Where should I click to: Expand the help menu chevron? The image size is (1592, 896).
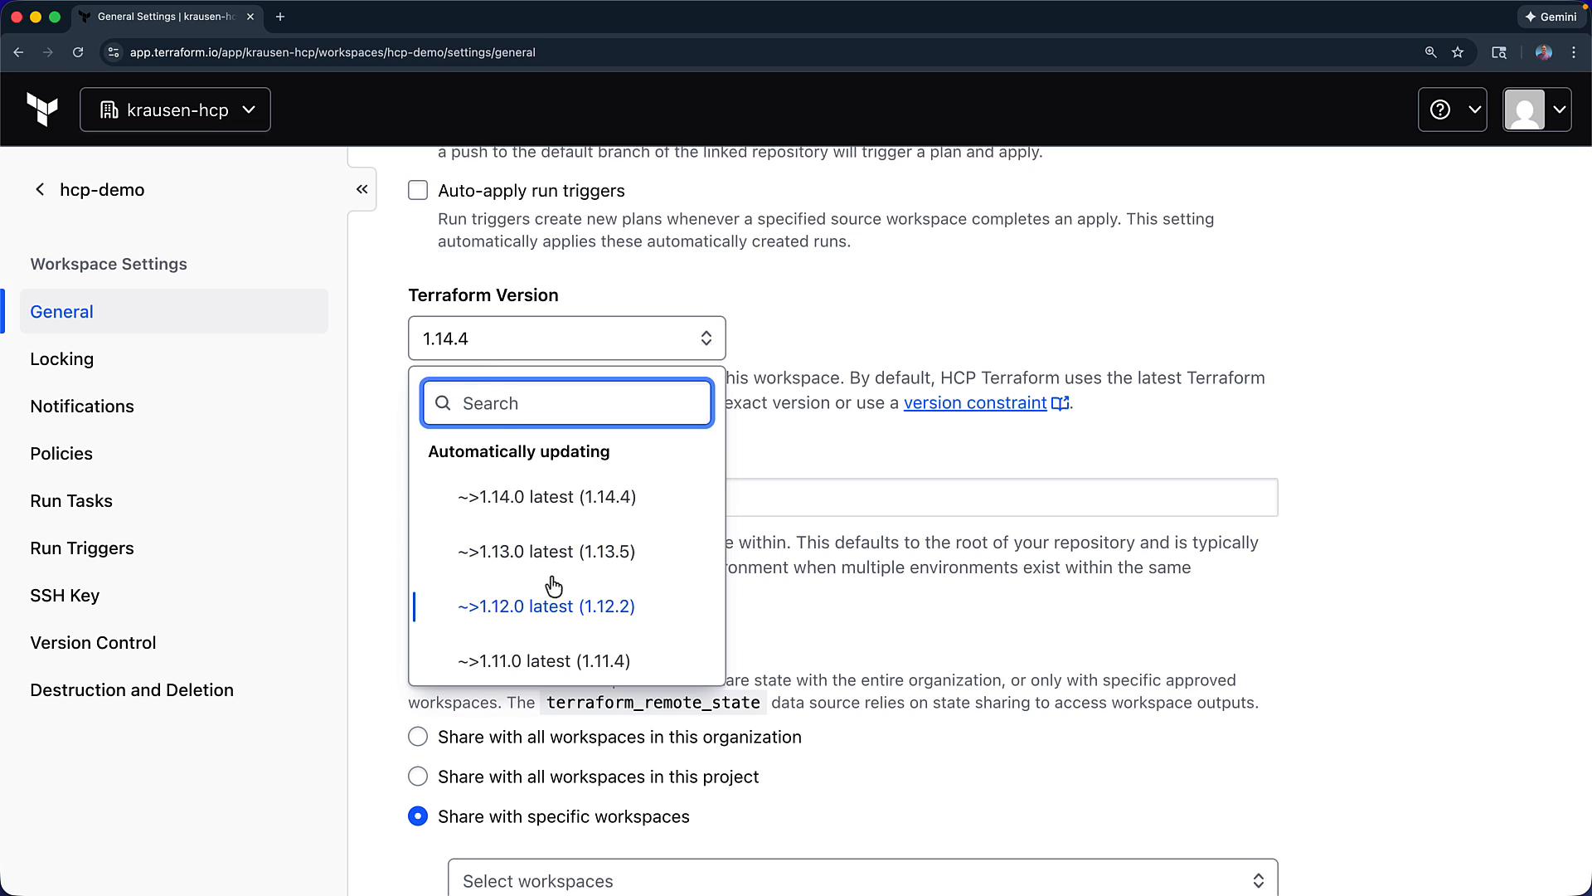pyautogui.click(x=1474, y=110)
